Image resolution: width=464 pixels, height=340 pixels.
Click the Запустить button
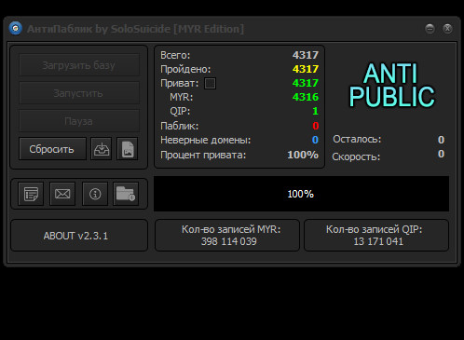79,93
